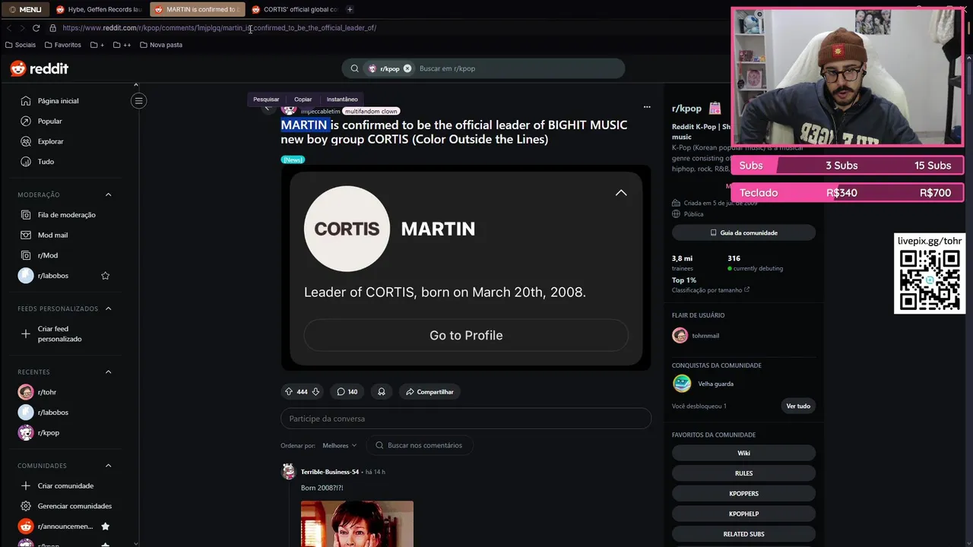Open the Nova pasta bookmark folder

161,45
